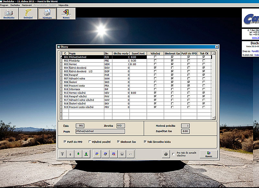The width and height of the screenshot is (259, 188).
Task: Toggle Výlučný checkbox for Nemoc výlučná row
Action: click(155, 93)
